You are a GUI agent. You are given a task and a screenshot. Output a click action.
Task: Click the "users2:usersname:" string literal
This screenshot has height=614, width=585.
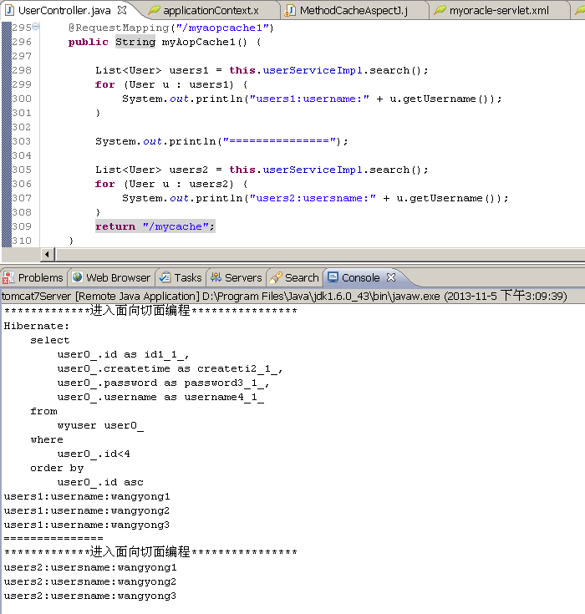(x=313, y=198)
